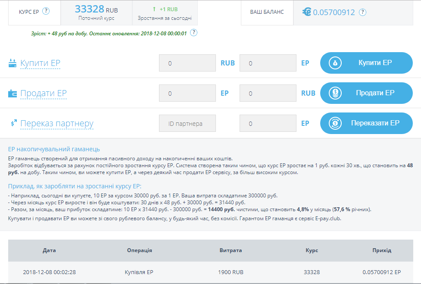Focus the RUB amount field for buying

click(187, 63)
